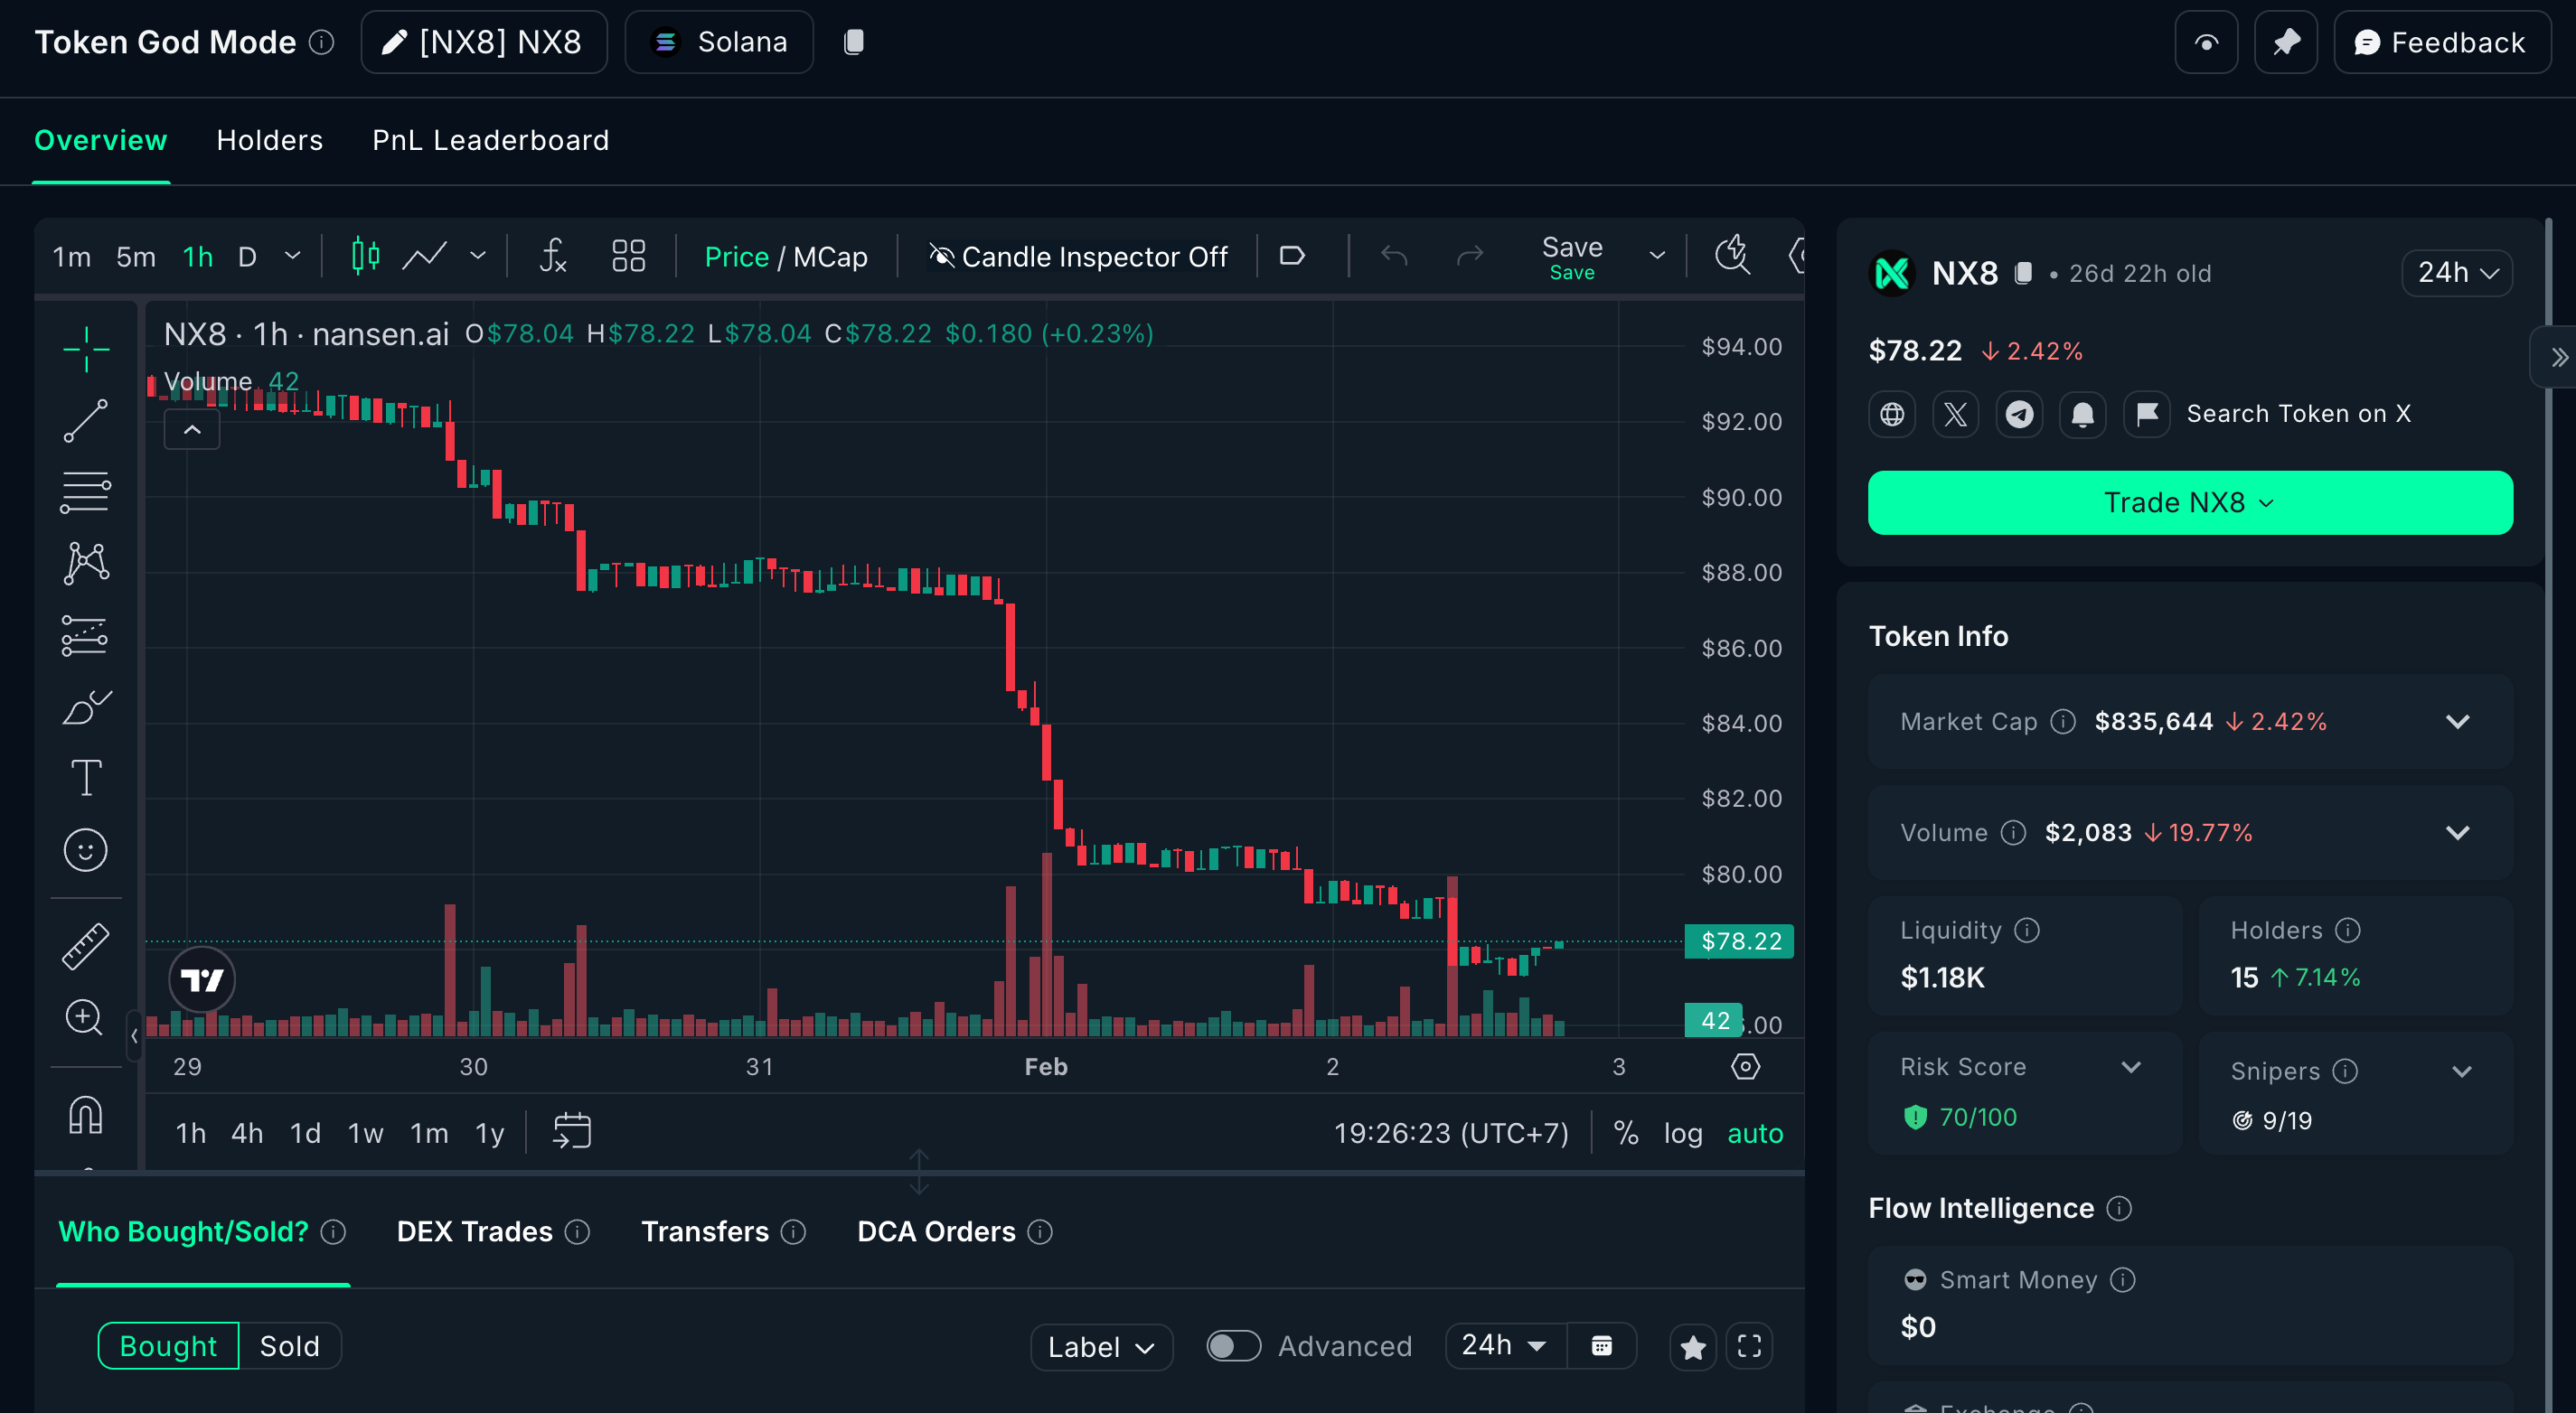Select the Text annotation tool
This screenshot has height=1413, width=2576.
click(x=86, y=778)
